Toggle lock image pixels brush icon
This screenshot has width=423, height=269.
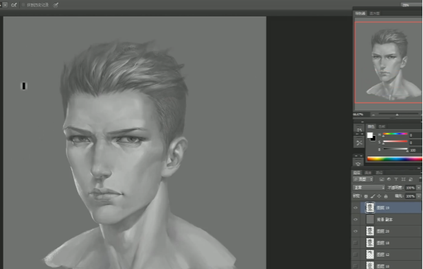(373, 196)
